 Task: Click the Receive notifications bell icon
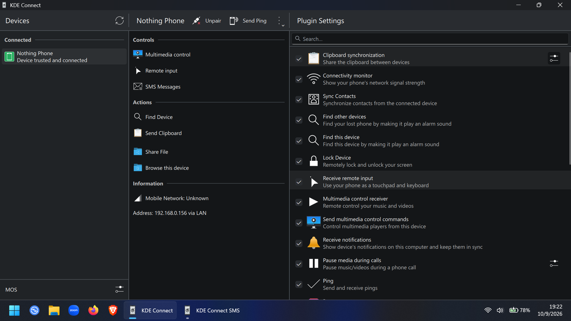pyautogui.click(x=314, y=243)
